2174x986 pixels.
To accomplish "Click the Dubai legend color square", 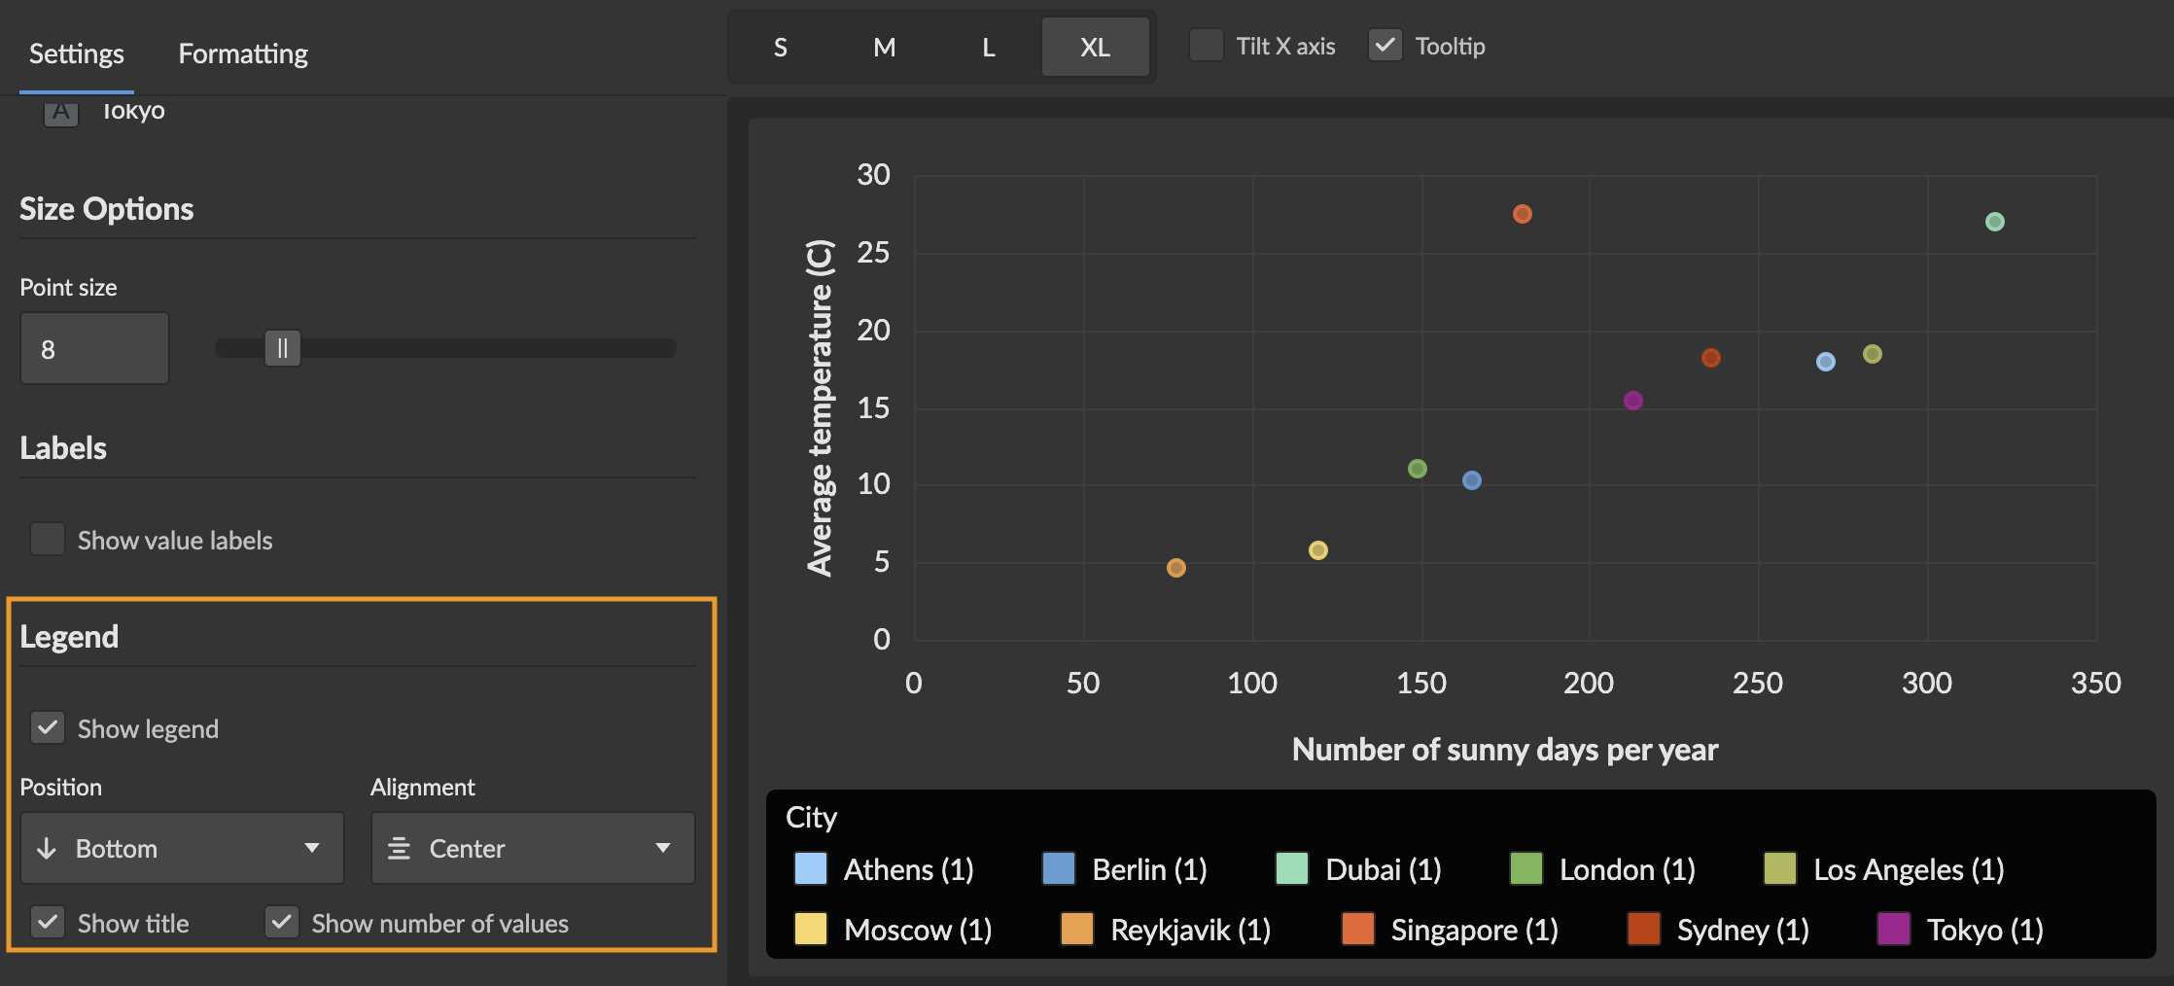I will [1291, 868].
